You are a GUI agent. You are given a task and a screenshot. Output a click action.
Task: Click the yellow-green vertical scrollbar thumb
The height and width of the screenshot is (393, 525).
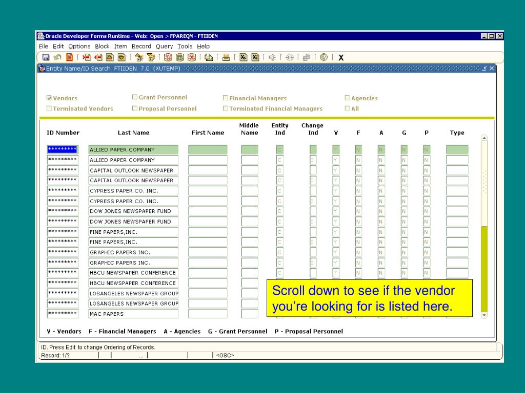point(484,269)
